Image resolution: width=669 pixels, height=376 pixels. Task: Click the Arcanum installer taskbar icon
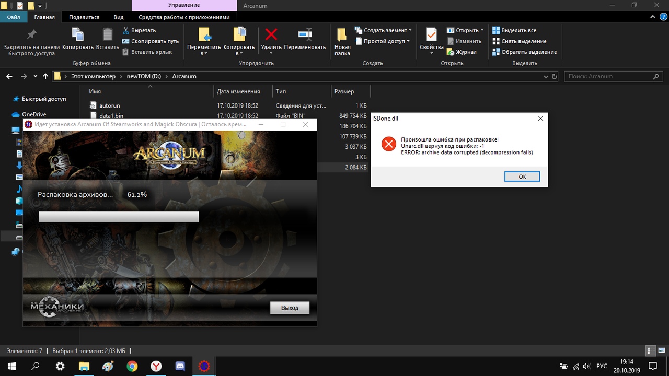pyautogui.click(x=204, y=366)
